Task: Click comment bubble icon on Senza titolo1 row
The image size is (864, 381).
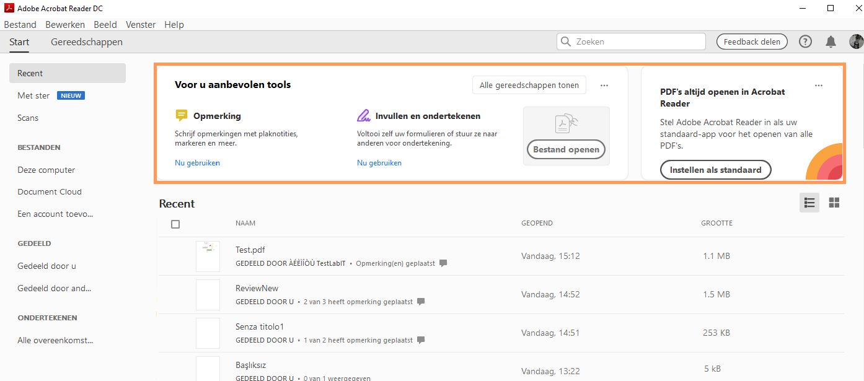Action: pos(421,340)
